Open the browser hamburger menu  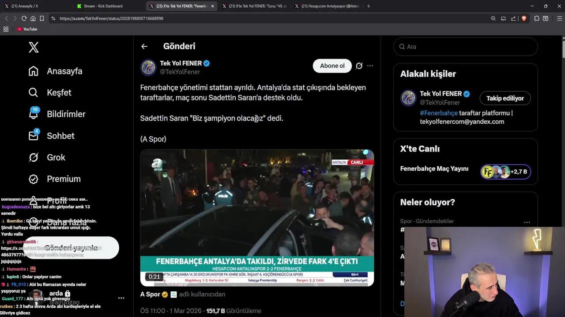[560, 18]
